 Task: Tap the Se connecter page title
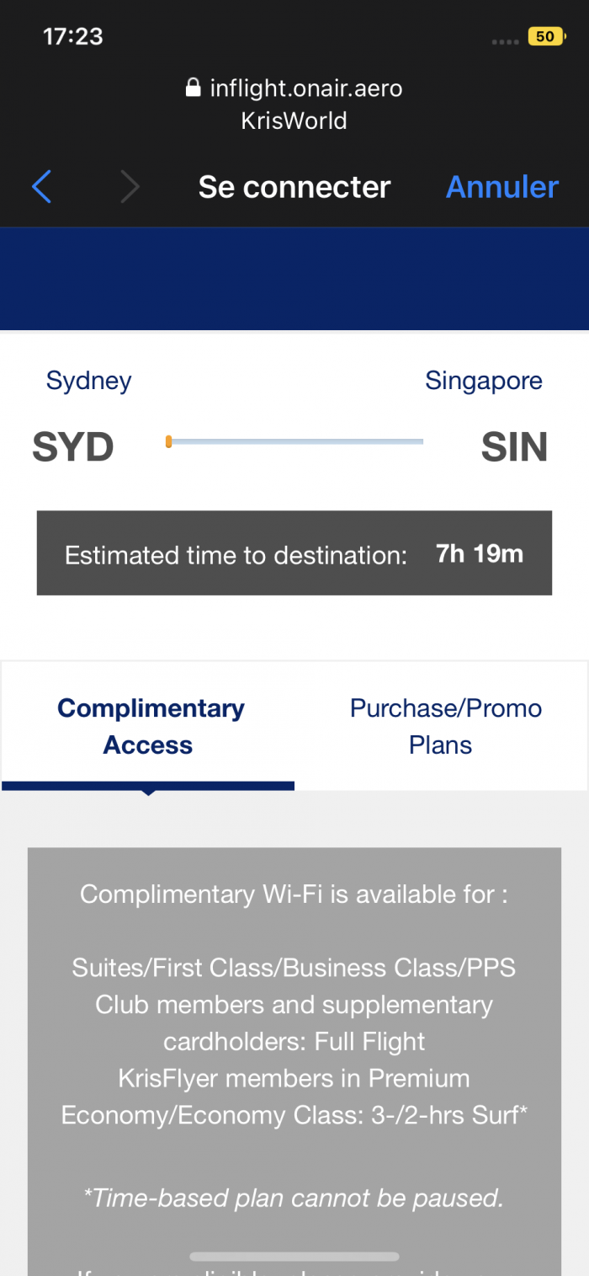point(294,187)
